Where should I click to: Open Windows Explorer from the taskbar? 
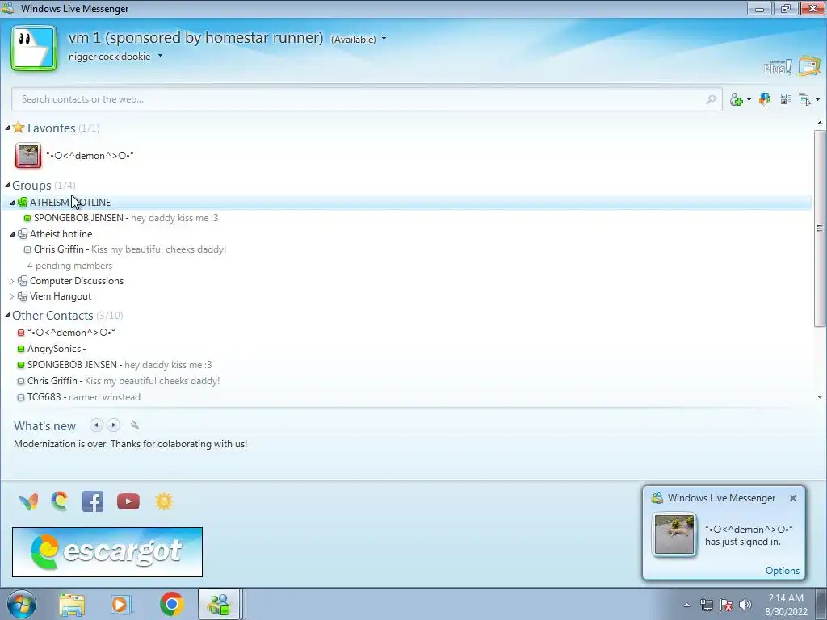tap(72, 605)
